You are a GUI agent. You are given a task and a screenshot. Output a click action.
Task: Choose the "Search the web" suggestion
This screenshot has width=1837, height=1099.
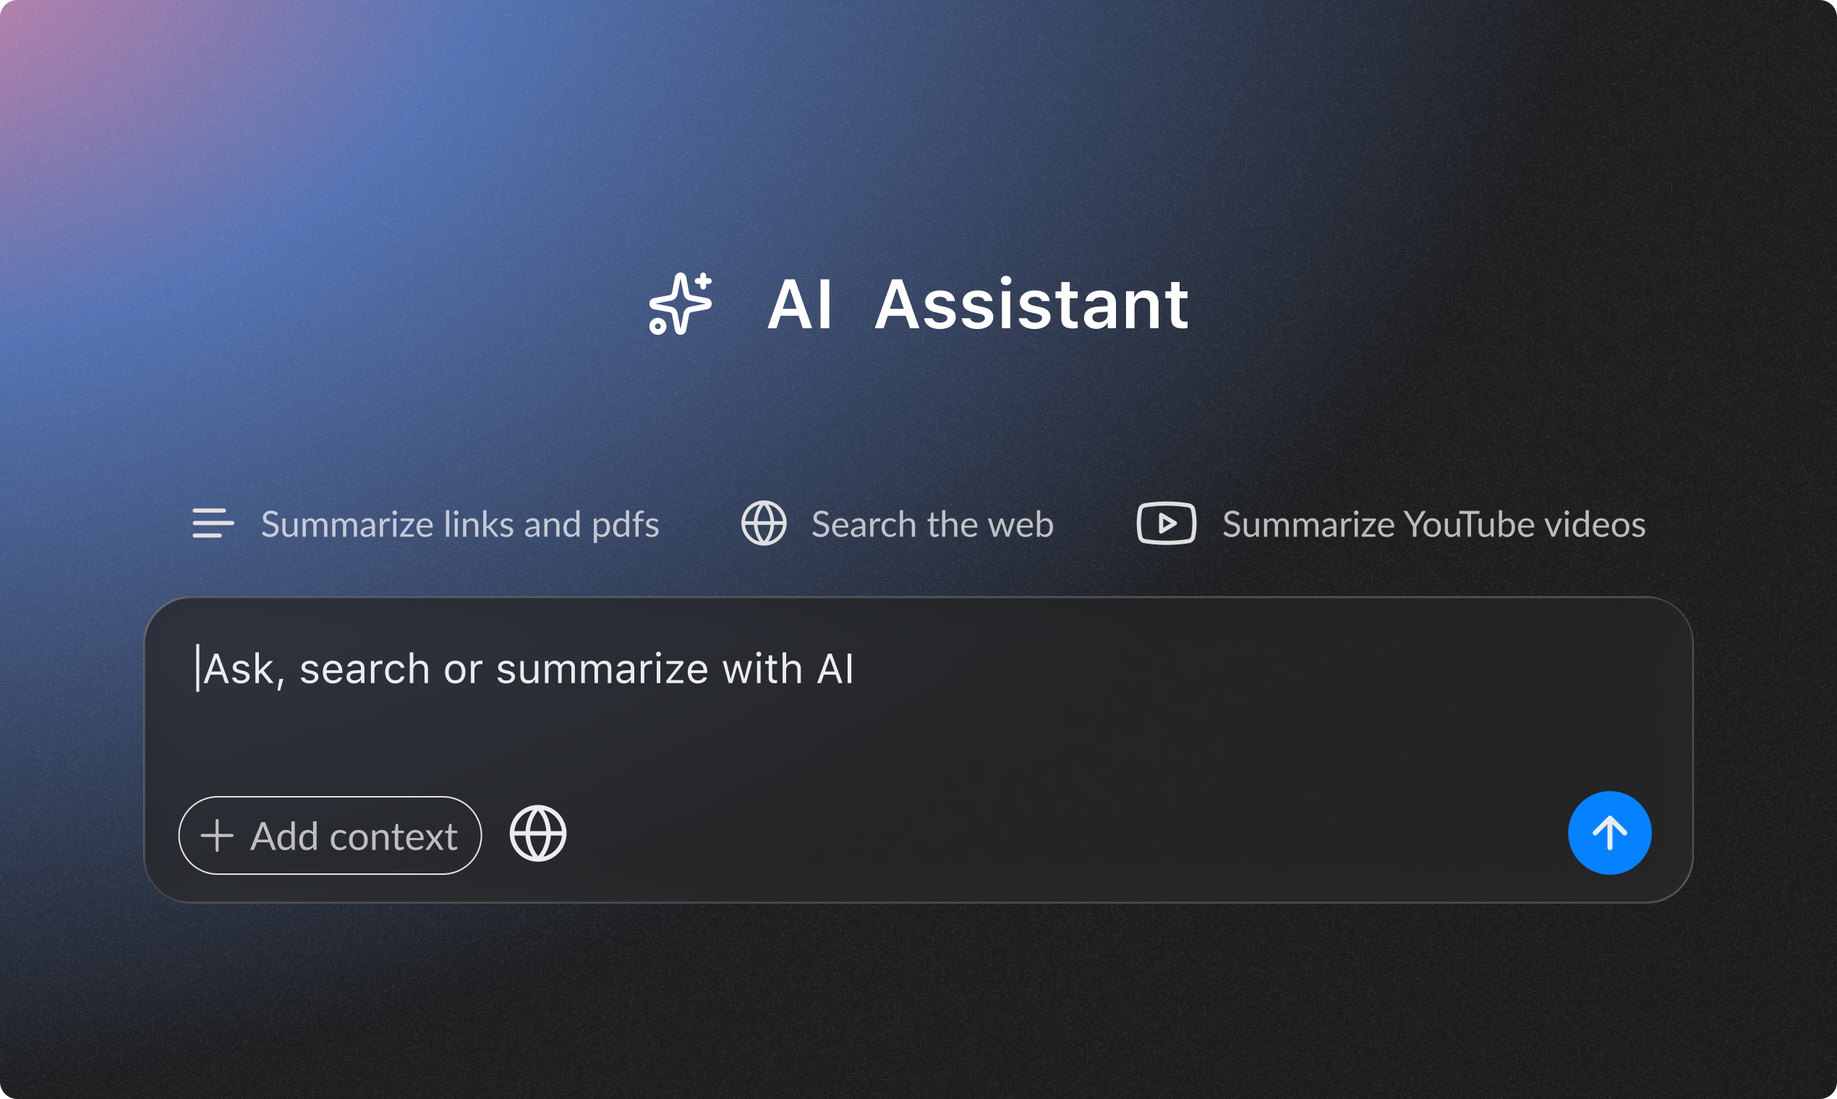click(932, 524)
